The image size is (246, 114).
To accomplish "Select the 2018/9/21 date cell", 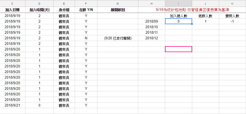I will pos(13,105).
